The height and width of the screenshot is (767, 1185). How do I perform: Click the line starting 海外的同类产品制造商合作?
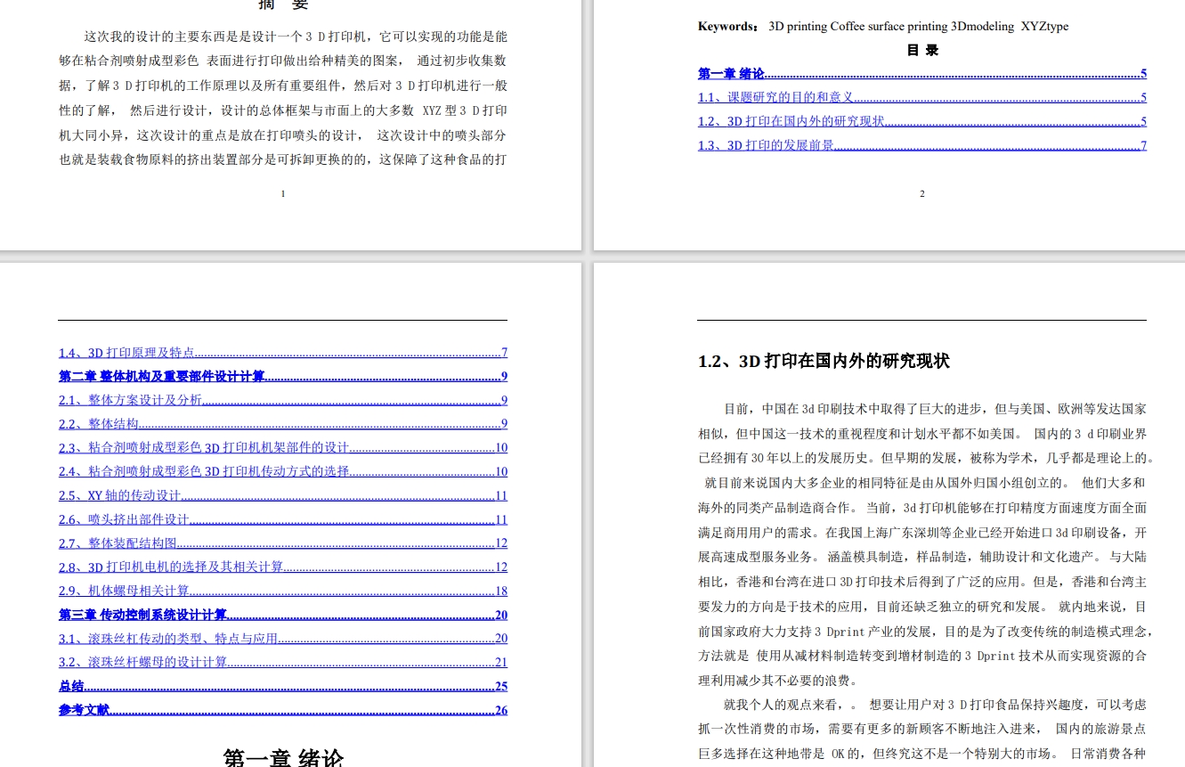point(922,508)
